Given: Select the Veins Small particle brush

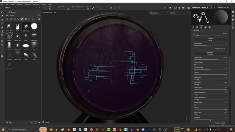Looking at the screenshot, I should (x=9, y=65).
